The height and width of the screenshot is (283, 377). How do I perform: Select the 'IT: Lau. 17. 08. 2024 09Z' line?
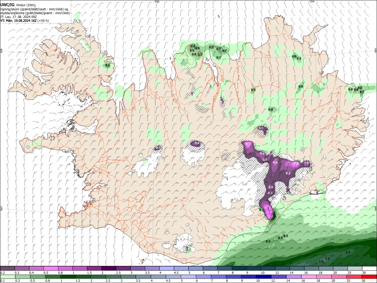click(19, 17)
